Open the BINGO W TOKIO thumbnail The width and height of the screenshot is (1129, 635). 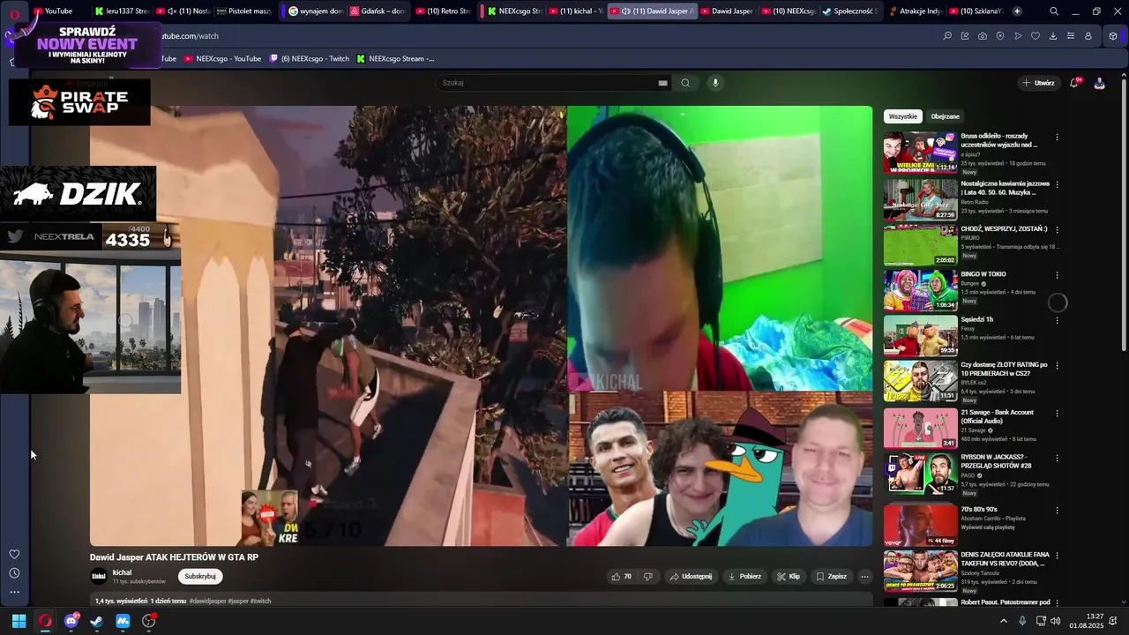pyautogui.click(x=920, y=289)
